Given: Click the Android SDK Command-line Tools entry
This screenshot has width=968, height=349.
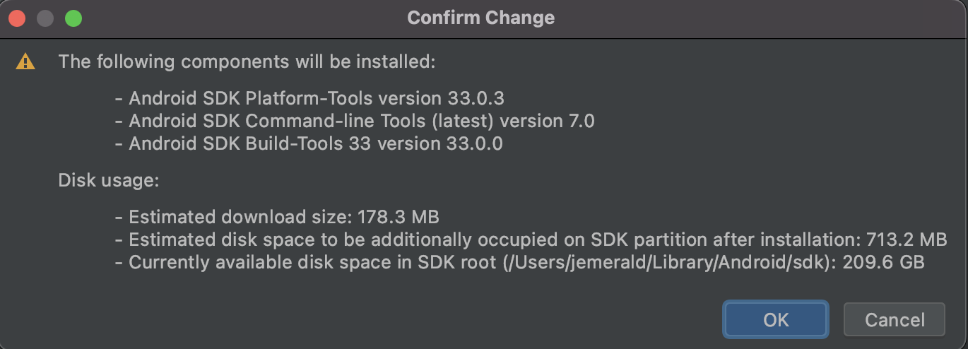Looking at the screenshot, I should 355,121.
